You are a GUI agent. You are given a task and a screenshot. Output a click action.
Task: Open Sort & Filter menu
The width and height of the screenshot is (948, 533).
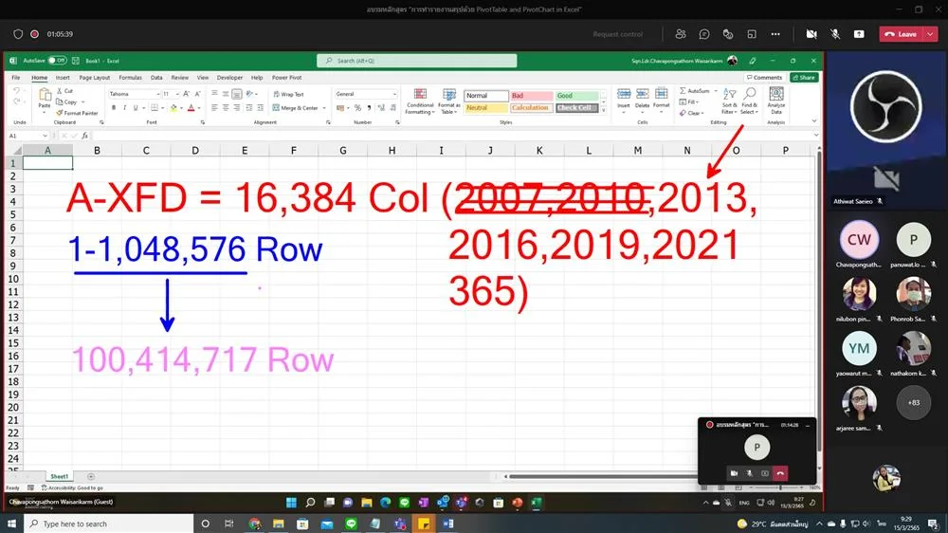[x=729, y=101]
